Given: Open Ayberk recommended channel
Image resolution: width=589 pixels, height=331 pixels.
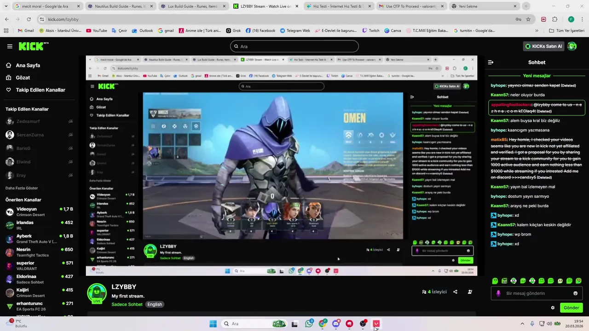Looking at the screenshot, I should coord(39,239).
